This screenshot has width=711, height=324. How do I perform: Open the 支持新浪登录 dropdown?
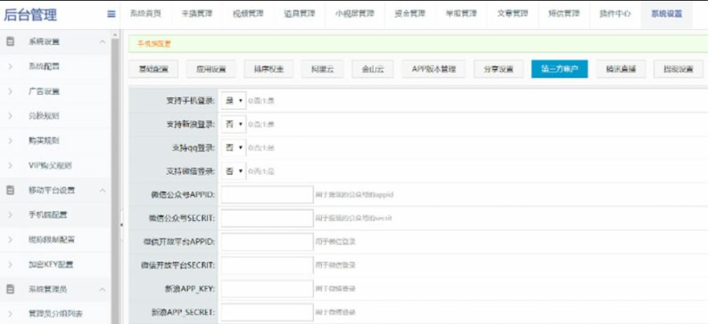[234, 124]
